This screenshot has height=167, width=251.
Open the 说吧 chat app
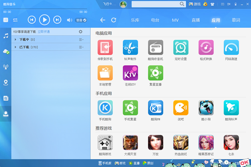point(181,108)
